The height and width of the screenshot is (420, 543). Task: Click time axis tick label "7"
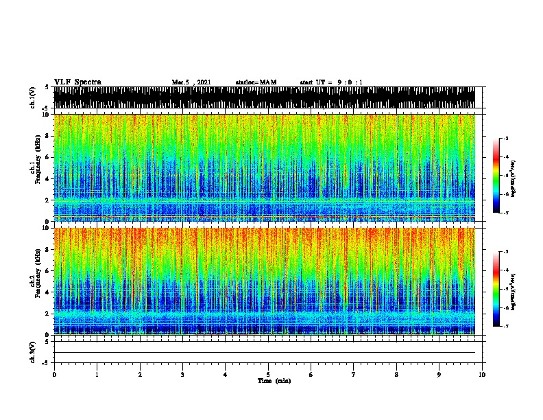[354, 375]
